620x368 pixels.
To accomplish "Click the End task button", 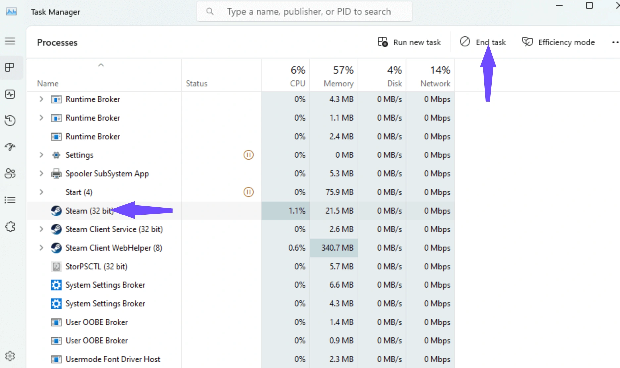I will pos(483,42).
